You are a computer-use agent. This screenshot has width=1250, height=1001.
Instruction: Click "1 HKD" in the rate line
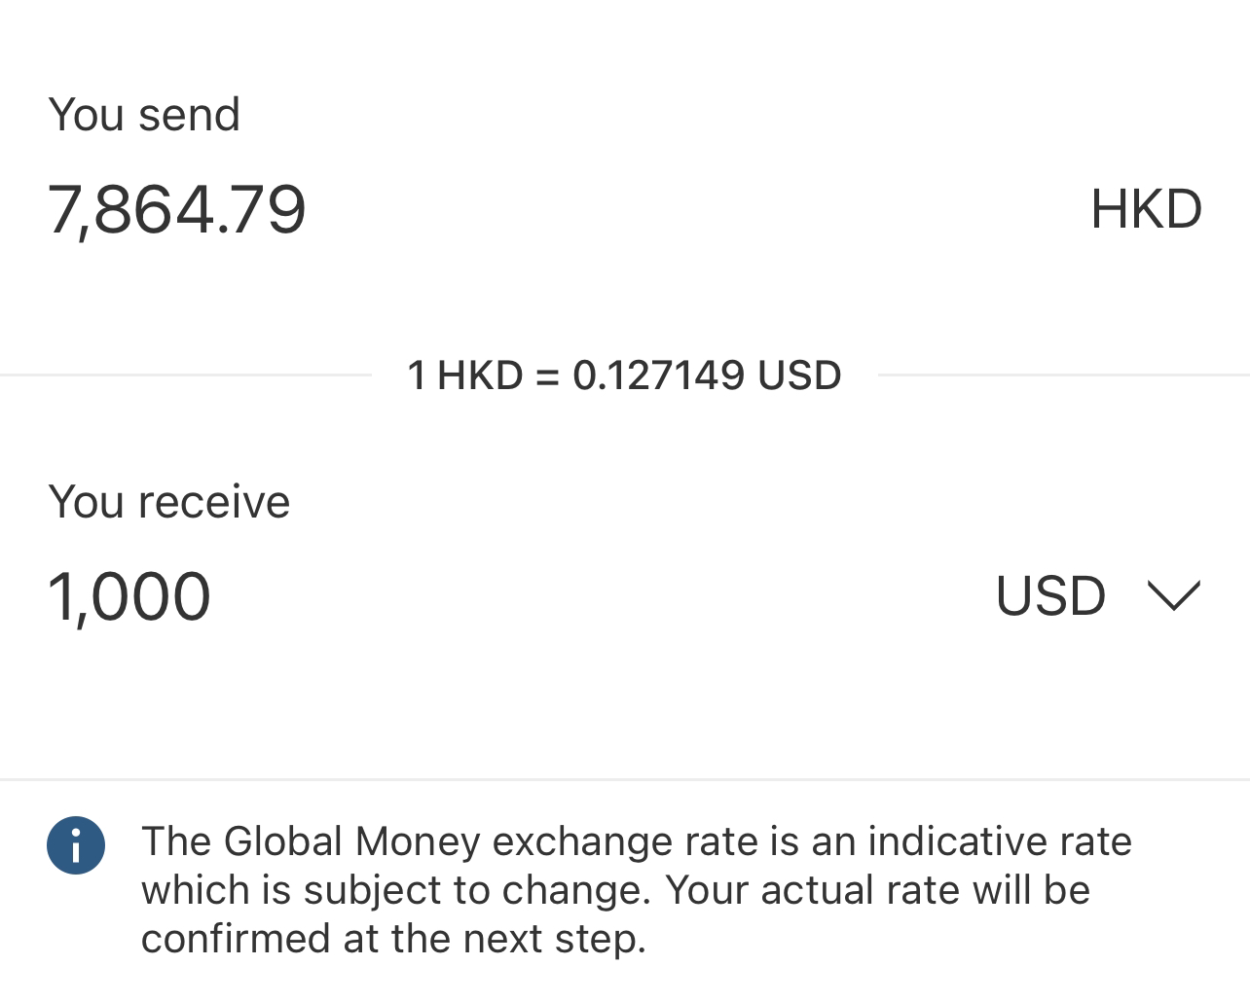(x=464, y=375)
